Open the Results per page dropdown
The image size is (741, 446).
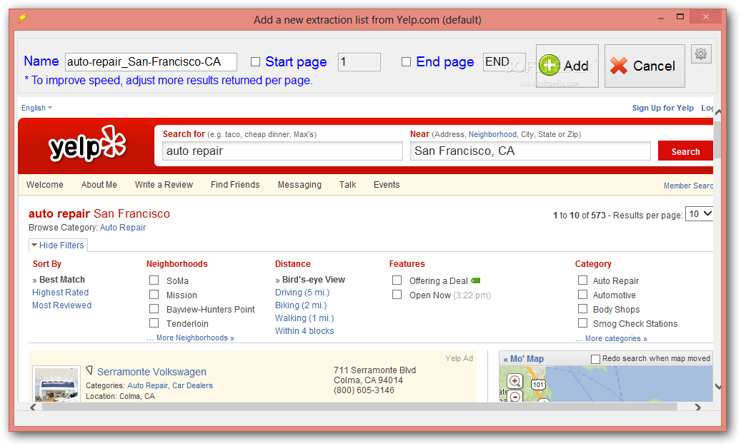pyautogui.click(x=699, y=214)
